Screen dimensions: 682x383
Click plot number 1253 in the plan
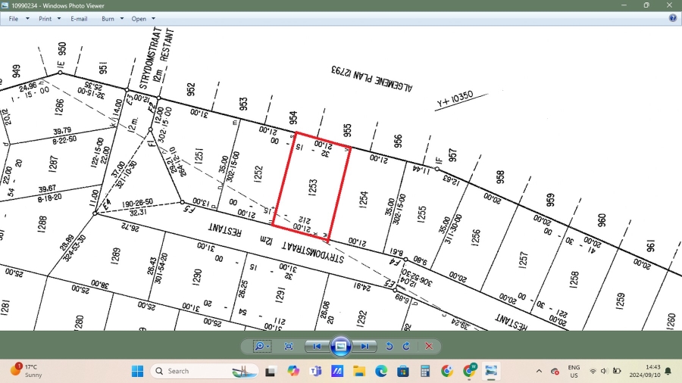coord(313,187)
